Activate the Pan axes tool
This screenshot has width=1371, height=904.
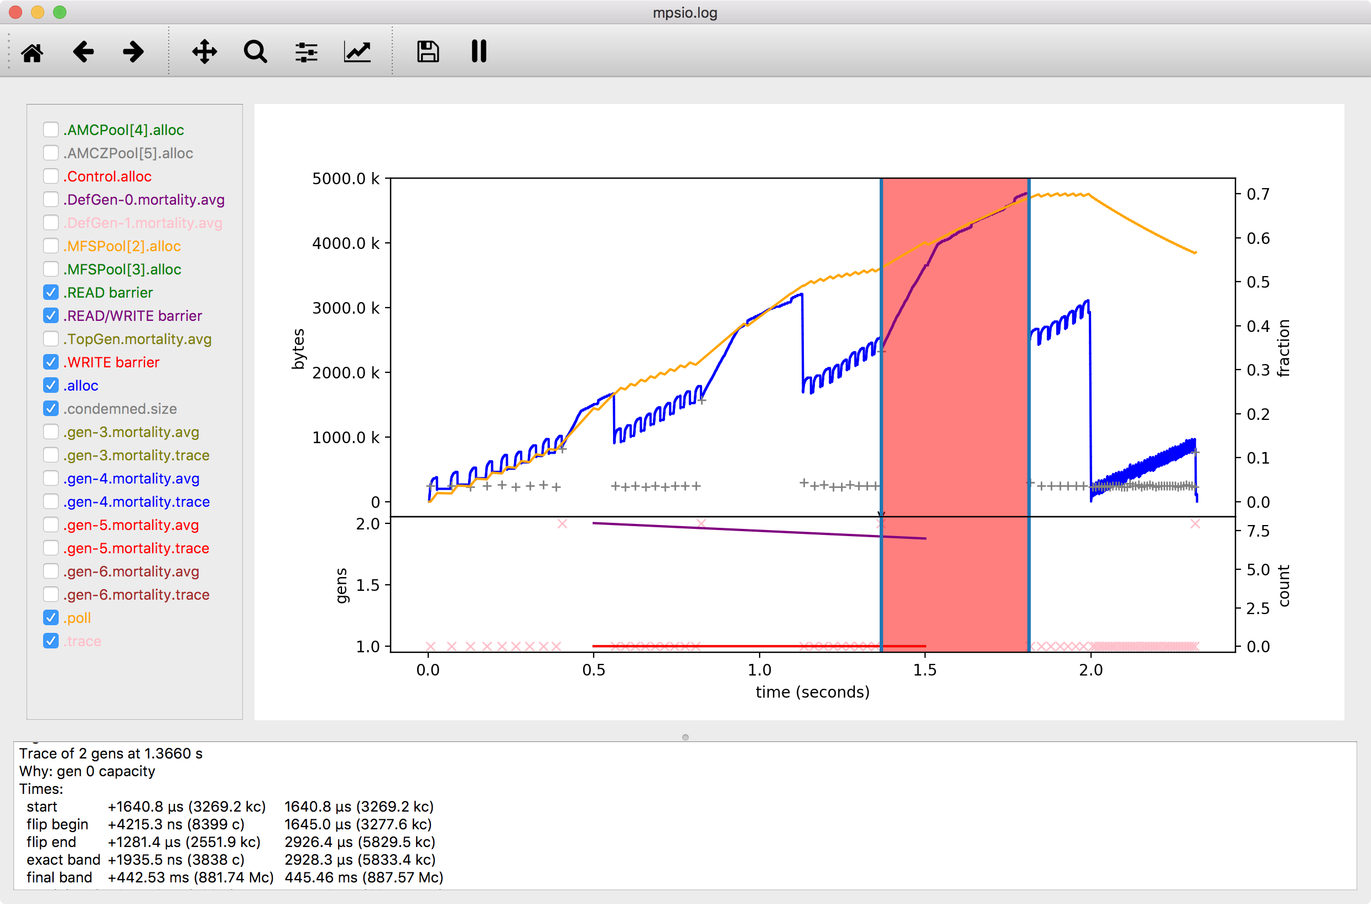click(x=205, y=52)
